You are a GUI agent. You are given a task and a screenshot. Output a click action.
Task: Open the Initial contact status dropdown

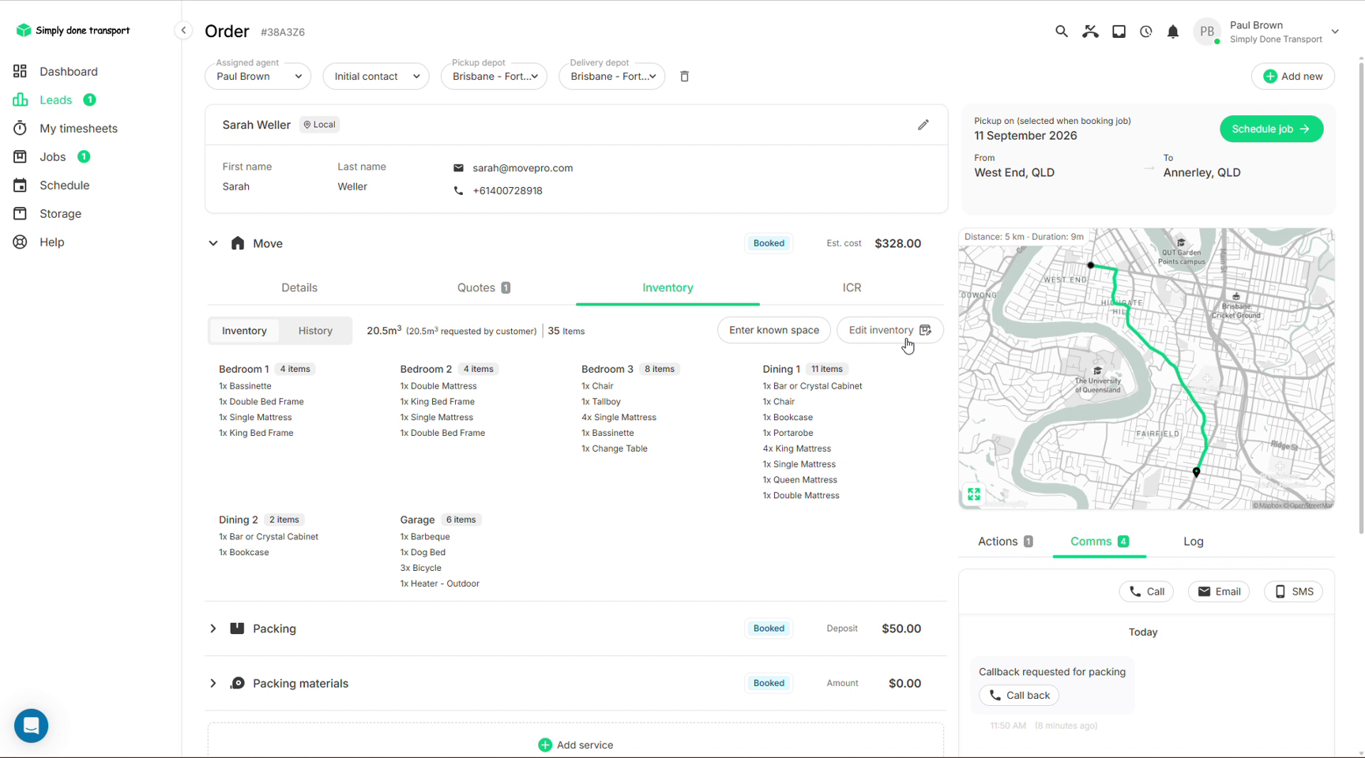(x=376, y=77)
